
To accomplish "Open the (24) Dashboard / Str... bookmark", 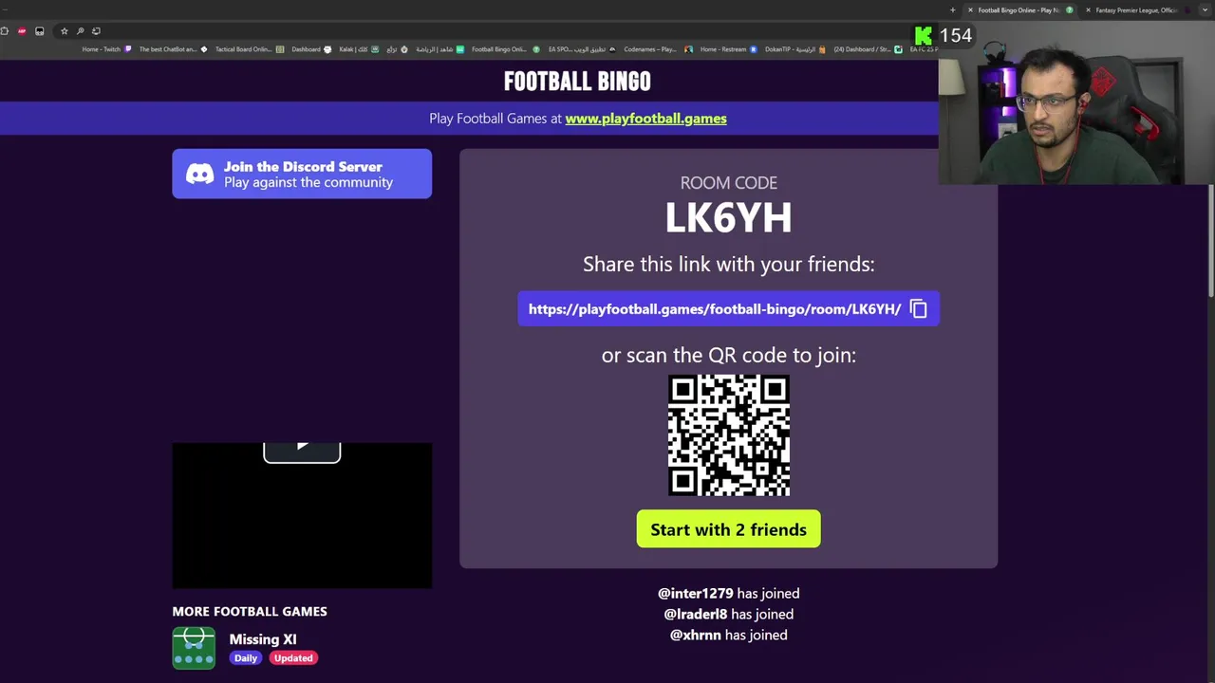I will tap(868, 49).
